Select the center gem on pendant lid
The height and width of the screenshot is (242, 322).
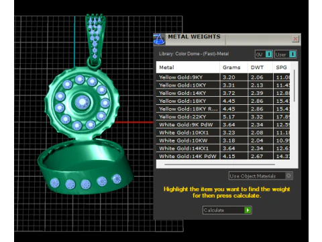[x=83, y=102]
